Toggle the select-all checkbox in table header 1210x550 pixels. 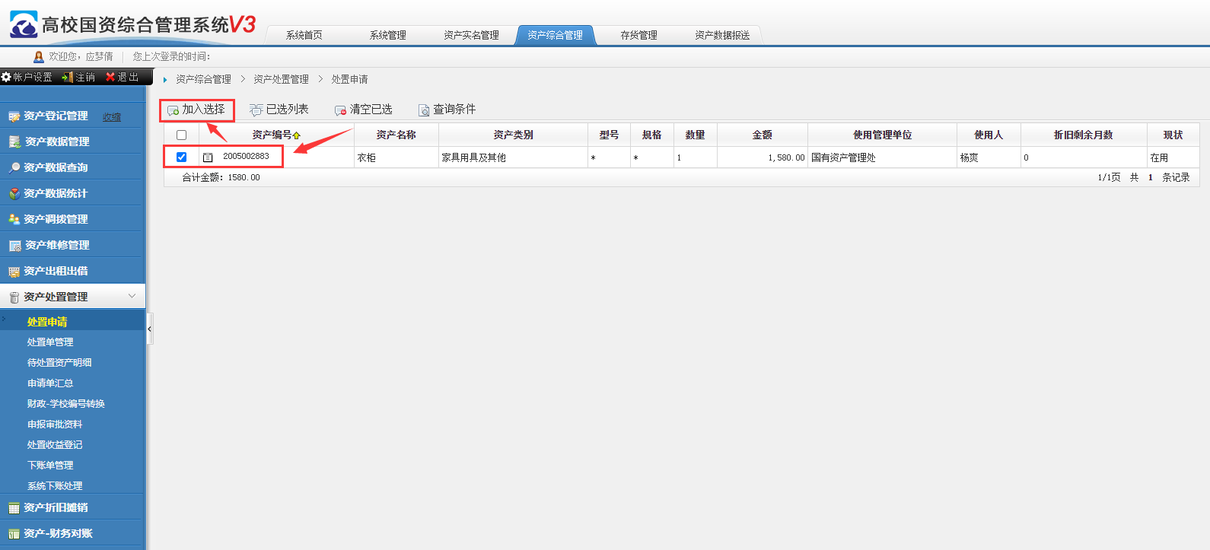coord(181,135)
